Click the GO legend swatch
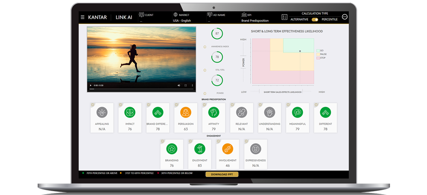Viewport: 427px width, 195px height. (x=318, y=51)
